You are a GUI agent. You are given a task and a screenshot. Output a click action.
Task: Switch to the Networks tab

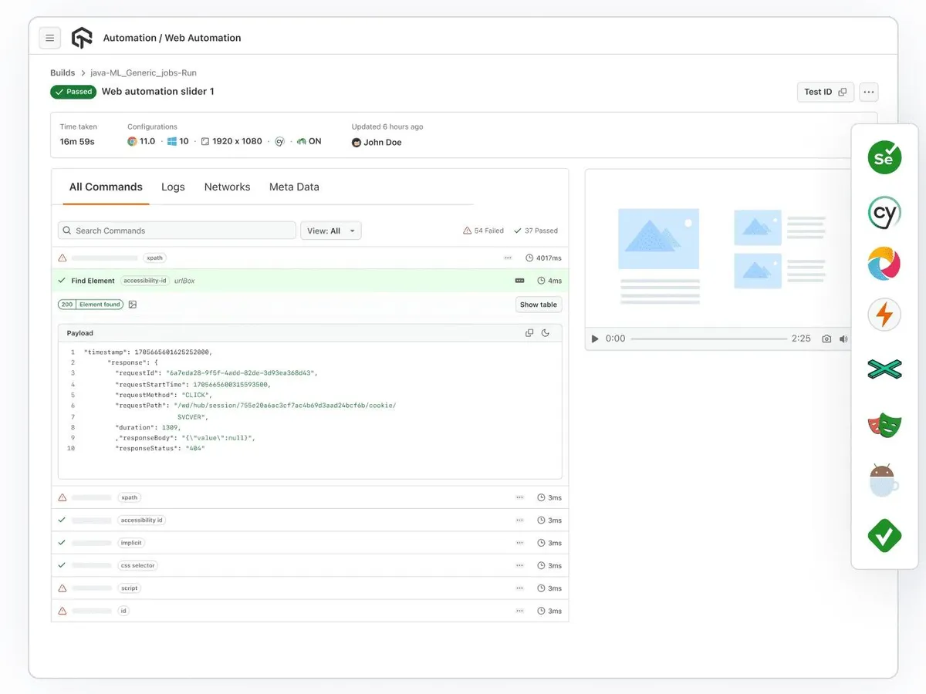point(227,187)
